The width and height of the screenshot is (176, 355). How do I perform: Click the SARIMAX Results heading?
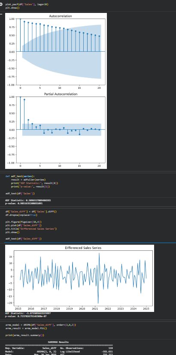coord(58,342)
